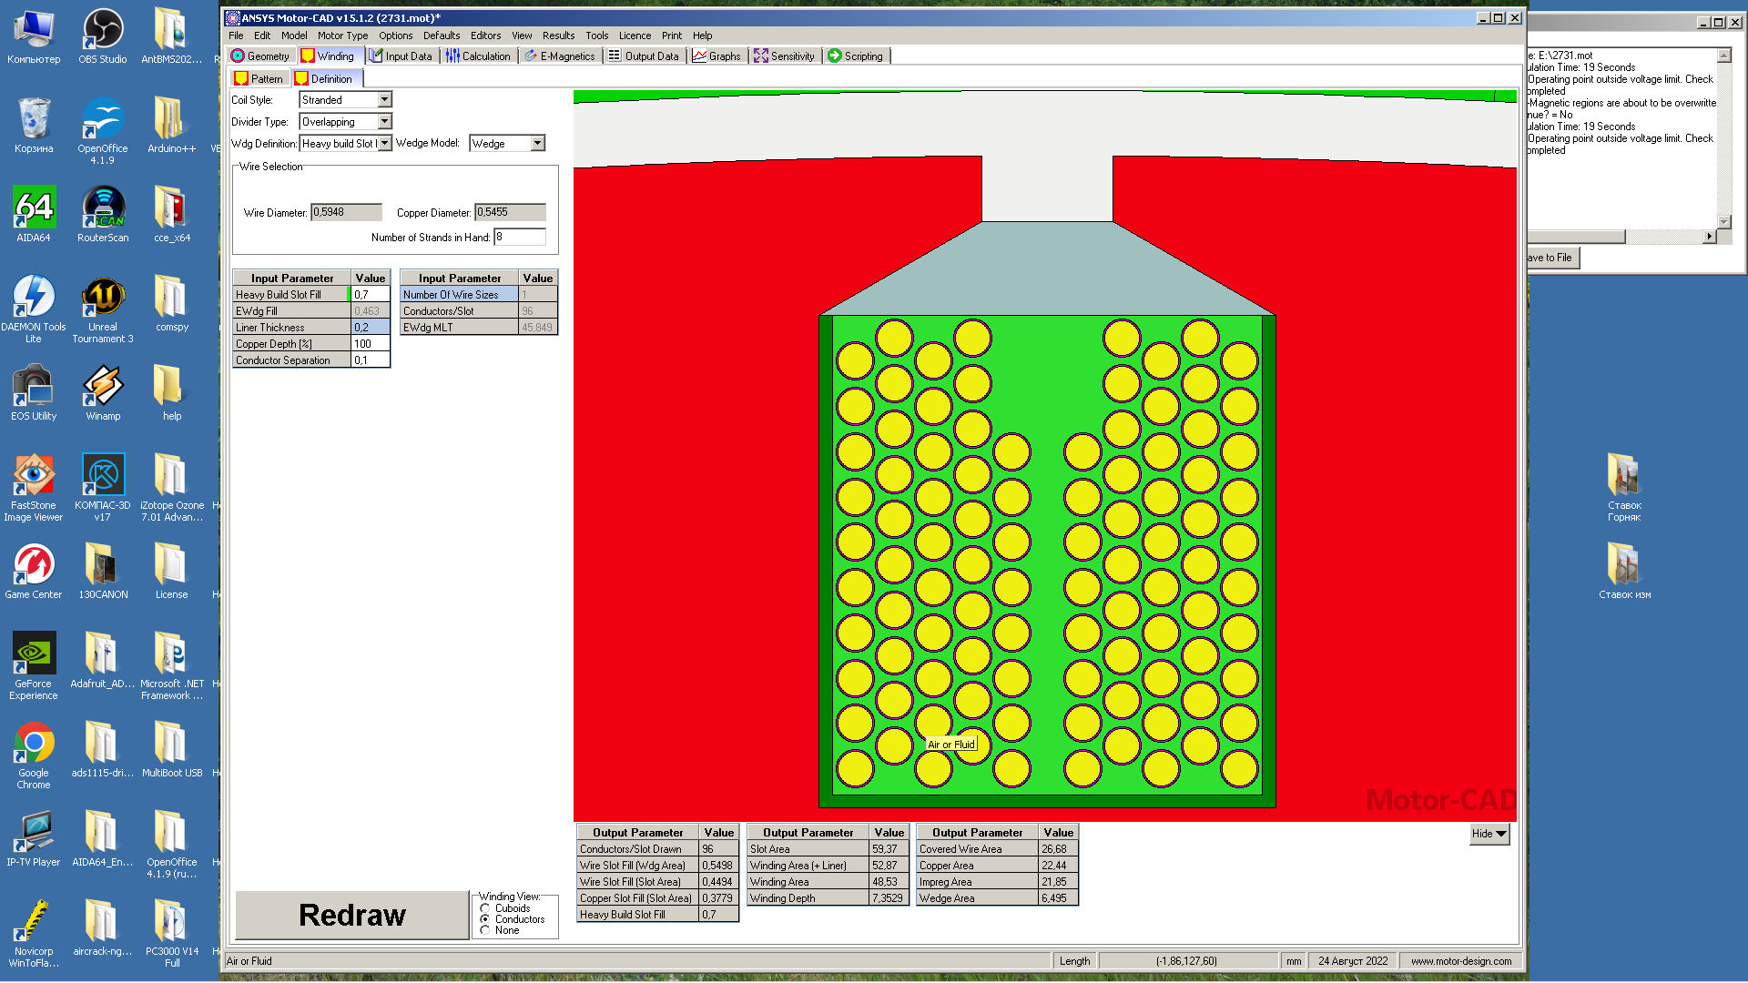Click the Slot Area value 59,37
Image resolution: width=1748 pixels, height=983 pixels.
point(889,849)
